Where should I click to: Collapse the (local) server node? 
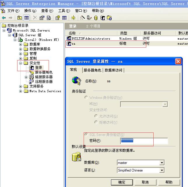[x=15, y=40]
